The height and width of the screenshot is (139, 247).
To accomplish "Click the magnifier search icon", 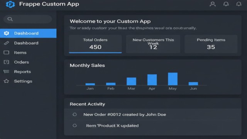I will coord(10,19).
